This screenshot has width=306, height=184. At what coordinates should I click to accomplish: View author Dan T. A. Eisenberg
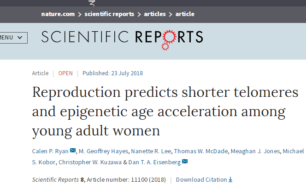(154, 162)
